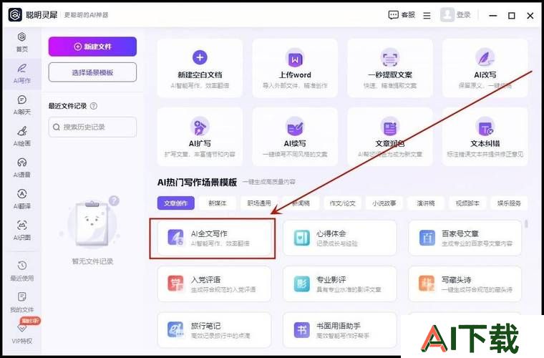Click the 新建空白文档 plus icon

[x=200, y=57]
